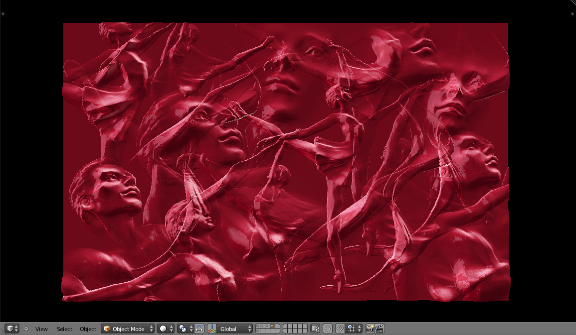Show scene layer 16

pyautogui.click(x=285, y=331)
